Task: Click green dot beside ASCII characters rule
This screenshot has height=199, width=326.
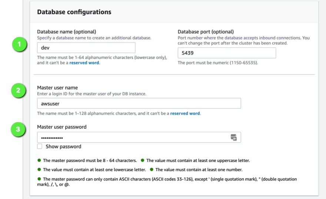Action: tap(39, 179)
